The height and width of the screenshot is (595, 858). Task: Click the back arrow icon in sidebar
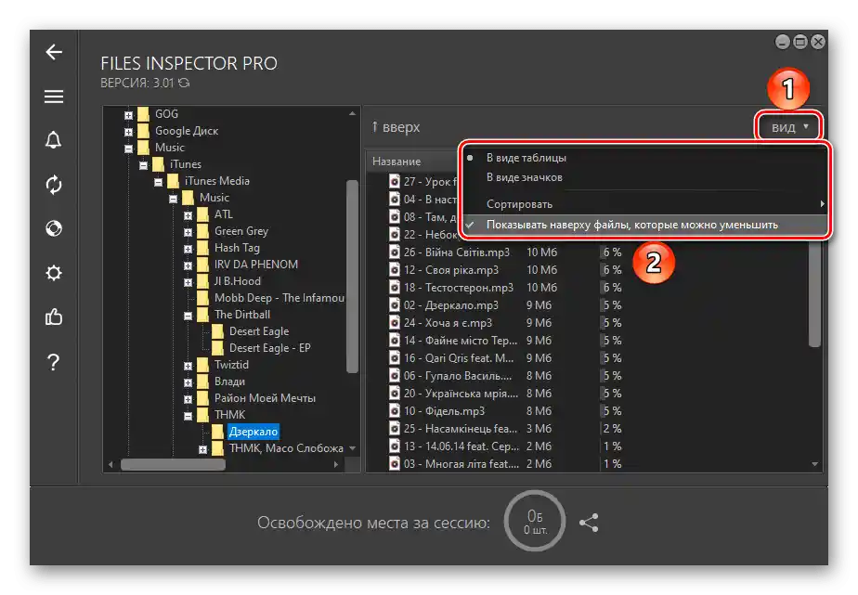tap(54, 52)
